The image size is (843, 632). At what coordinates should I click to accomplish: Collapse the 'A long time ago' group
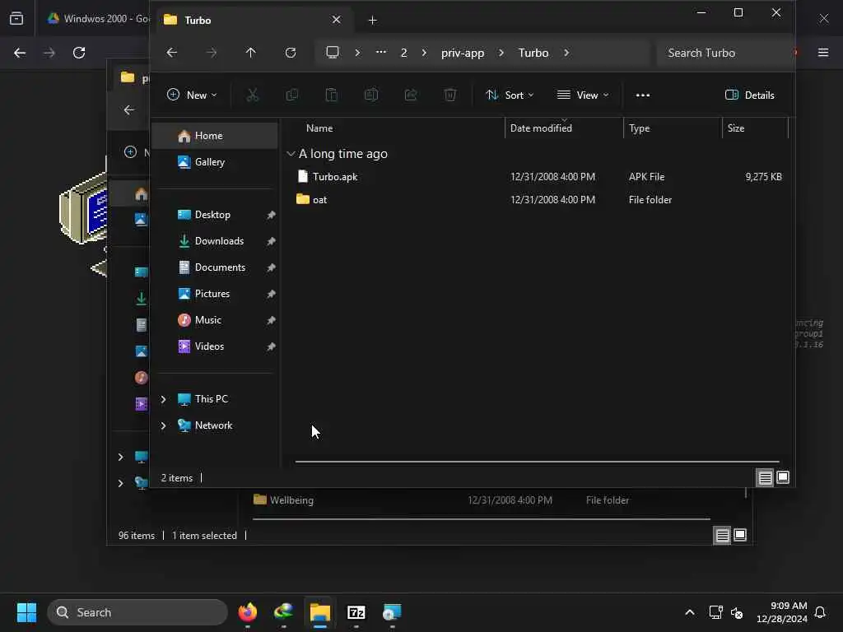coord(291,154)
